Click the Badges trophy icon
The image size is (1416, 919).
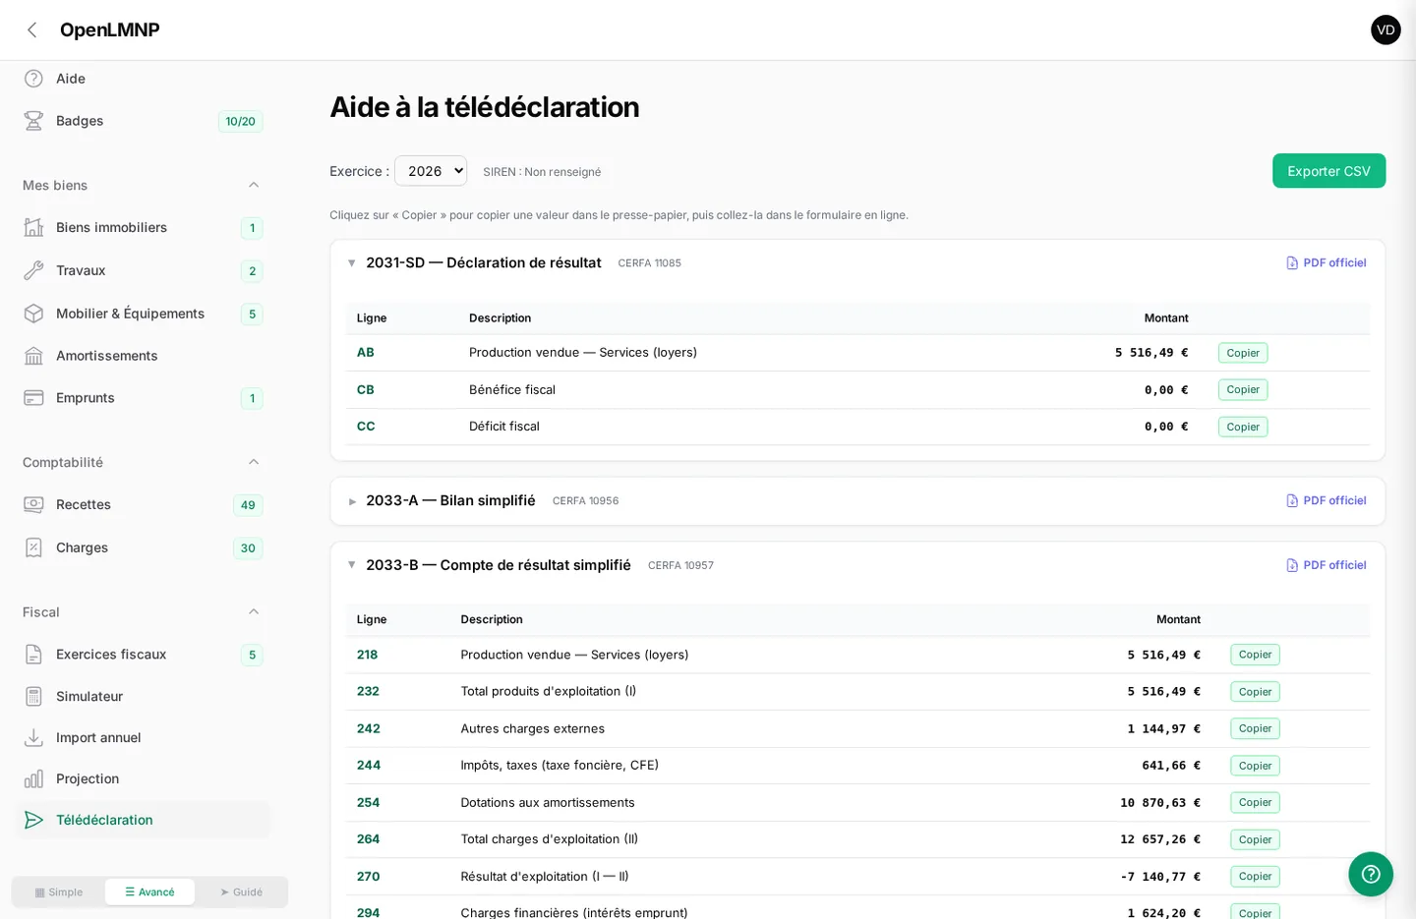[x=33, y=121]
